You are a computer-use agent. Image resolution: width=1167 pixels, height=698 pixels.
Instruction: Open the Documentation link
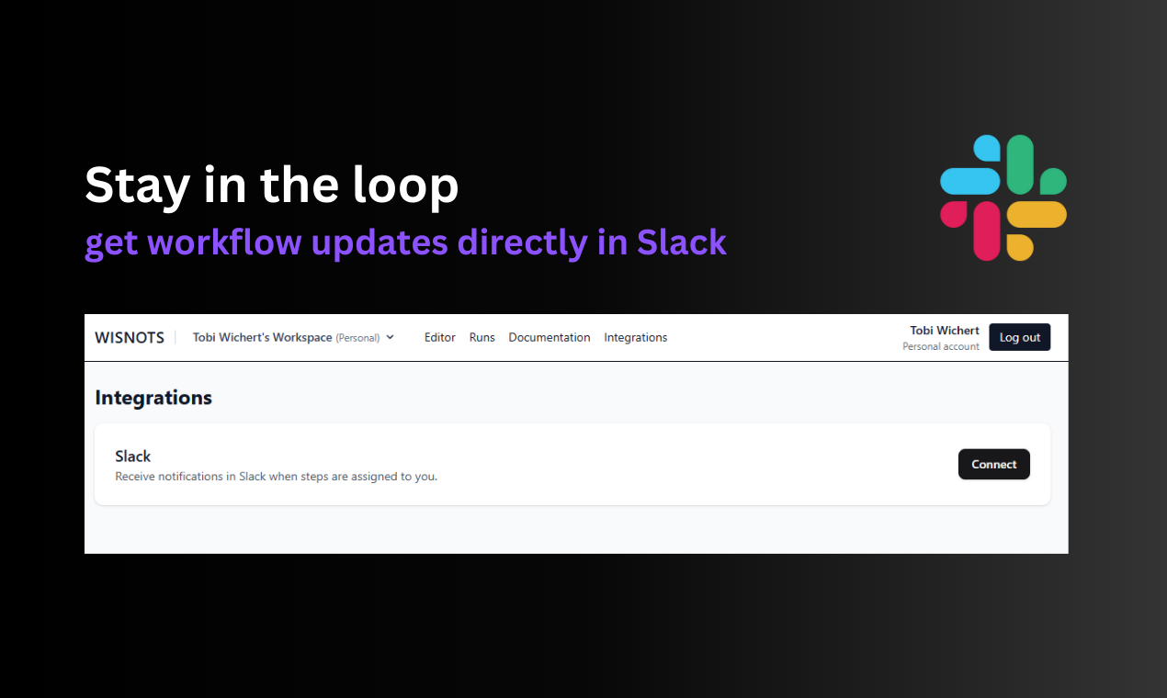(550, 338)
